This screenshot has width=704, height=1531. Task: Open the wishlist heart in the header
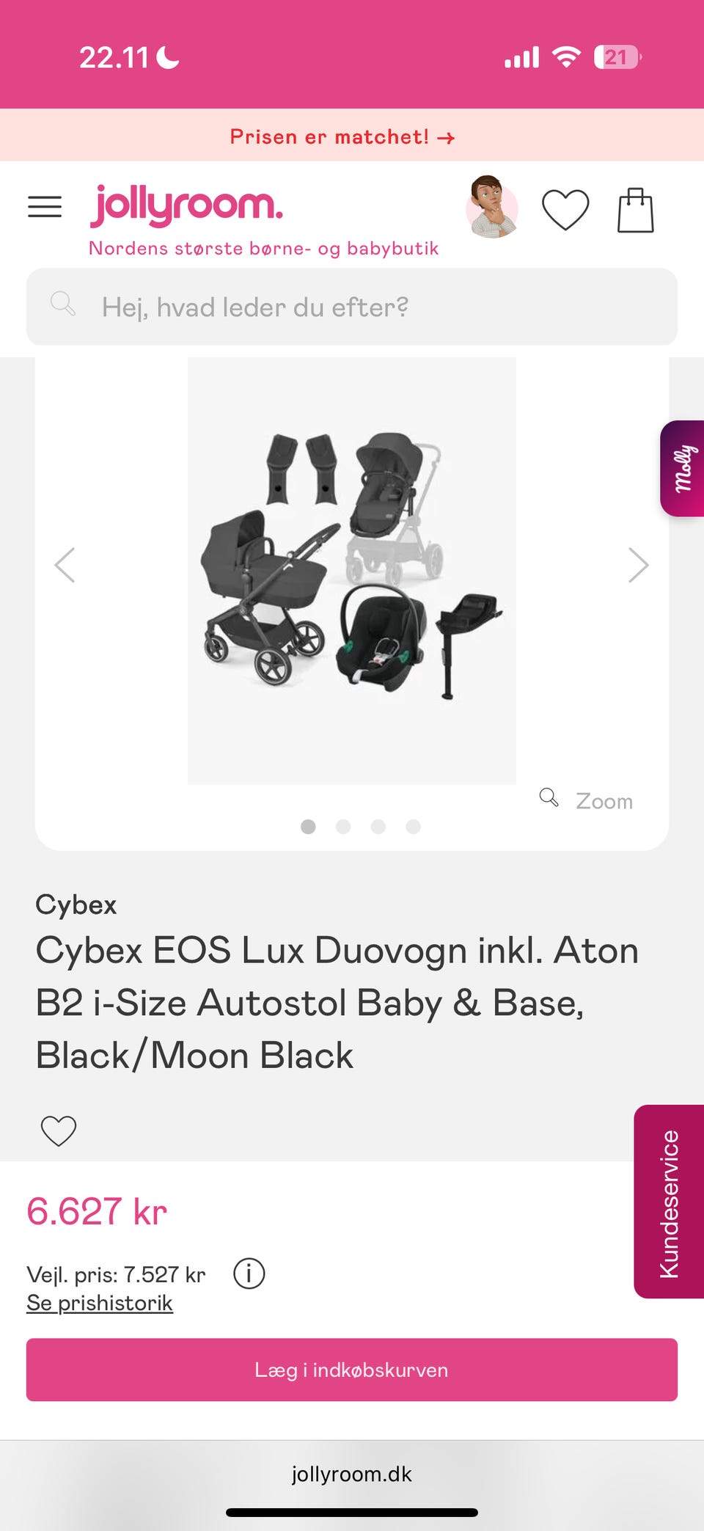[x=565, y=210]
